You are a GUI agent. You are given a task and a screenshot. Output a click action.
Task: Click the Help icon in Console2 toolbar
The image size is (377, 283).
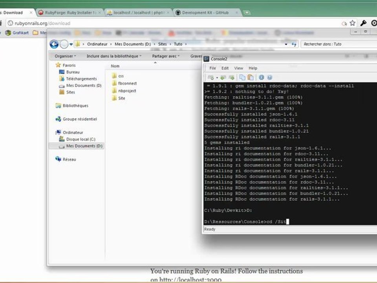pyautogui.click(x=269, y=77)
